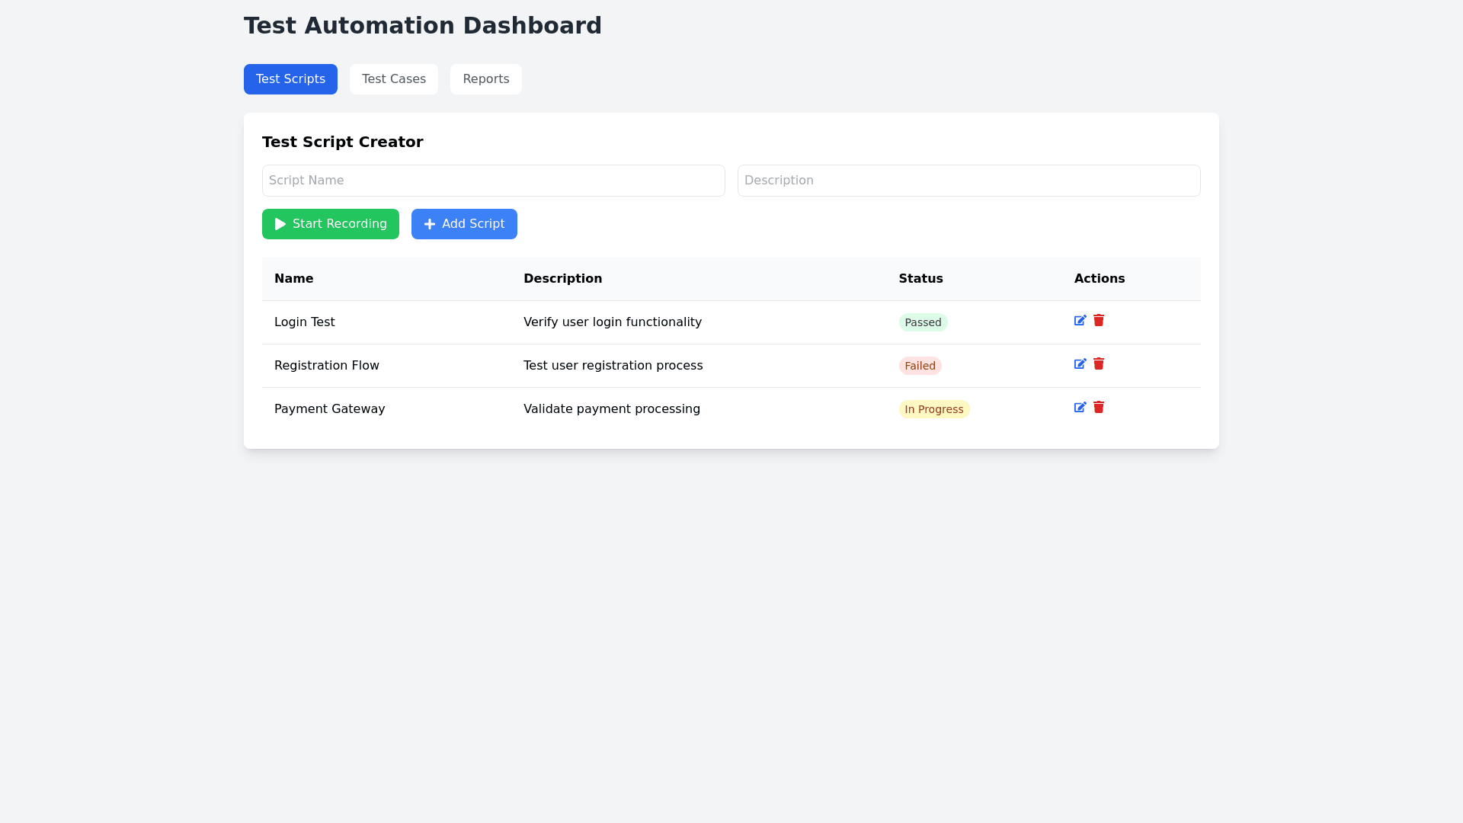Click into the Description input field
Viewport: 1463px width, 823px height.
[968, 181]
